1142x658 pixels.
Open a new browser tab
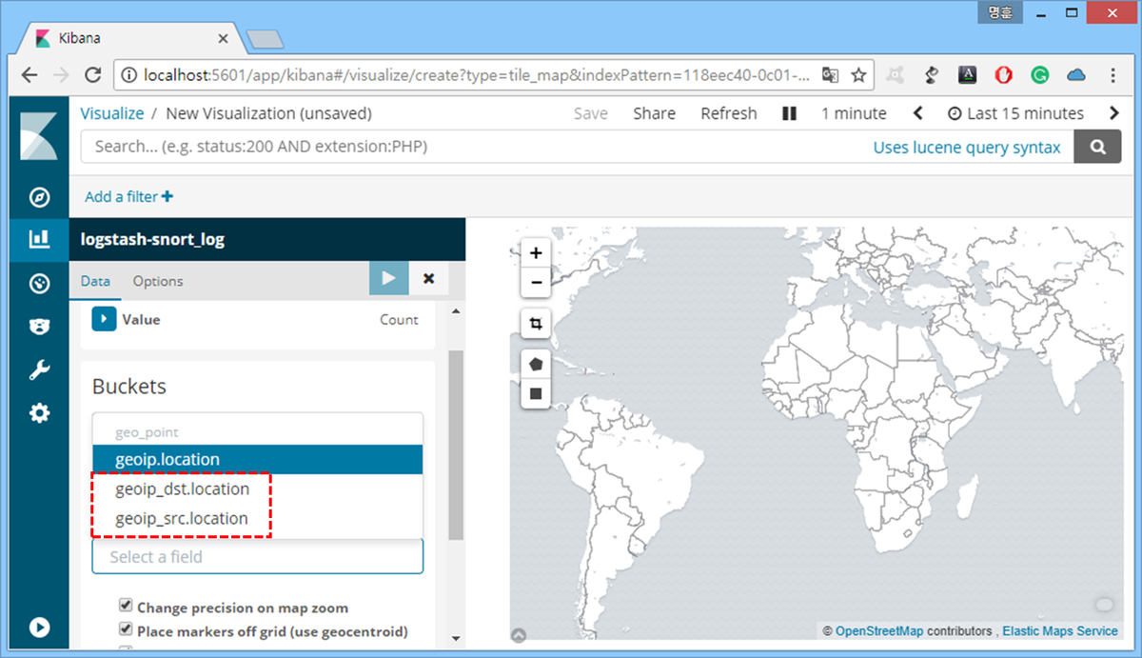pos(266,39)
